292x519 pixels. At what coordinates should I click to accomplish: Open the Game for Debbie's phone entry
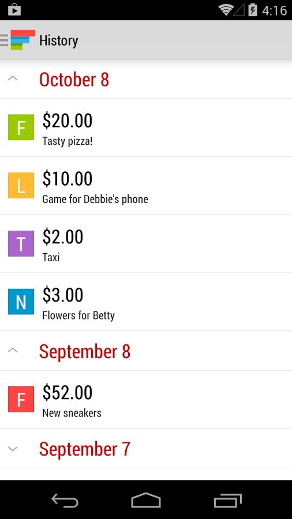coord(146,186)
